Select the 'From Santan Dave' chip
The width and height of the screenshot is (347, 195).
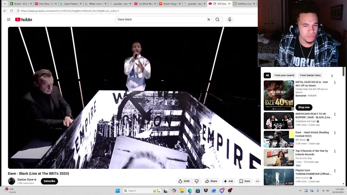[310, 75]
